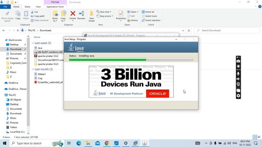Switch to Application Tools tab
The image size is (262, 147).
tap(55, 7)
